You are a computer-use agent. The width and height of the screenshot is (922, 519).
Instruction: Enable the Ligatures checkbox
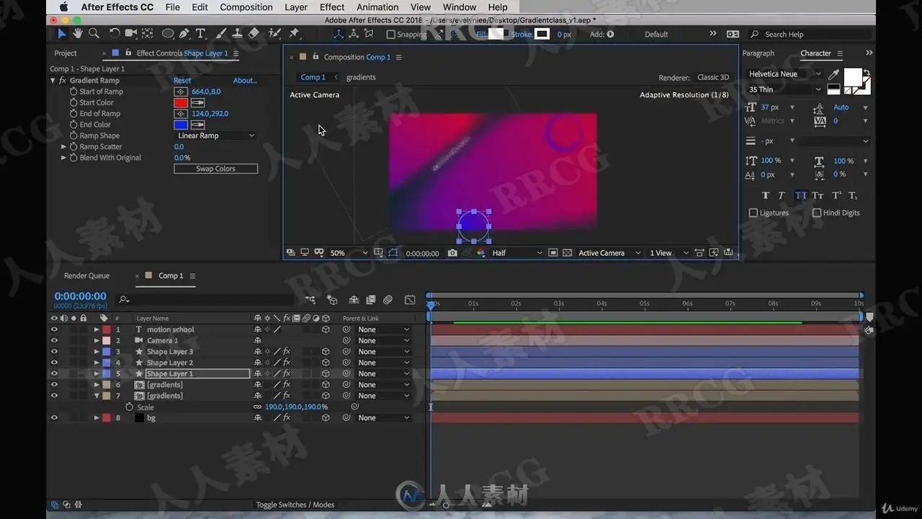[753, 213]
